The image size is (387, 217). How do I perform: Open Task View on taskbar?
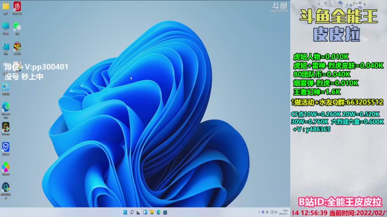coord(138,212)
